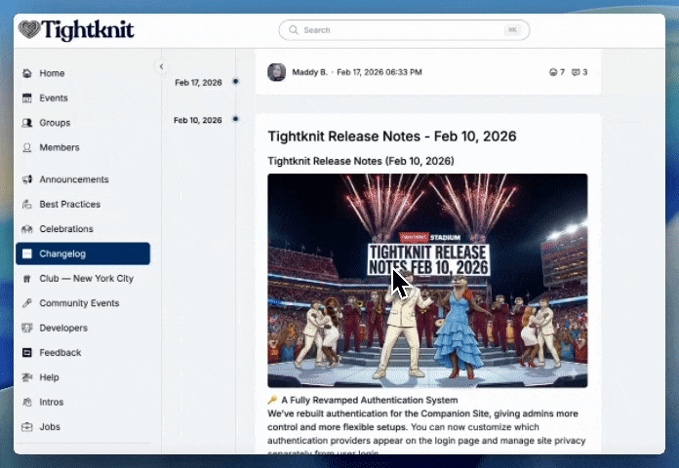Click Maddy B.'s avatar picture

coord(276,72)
